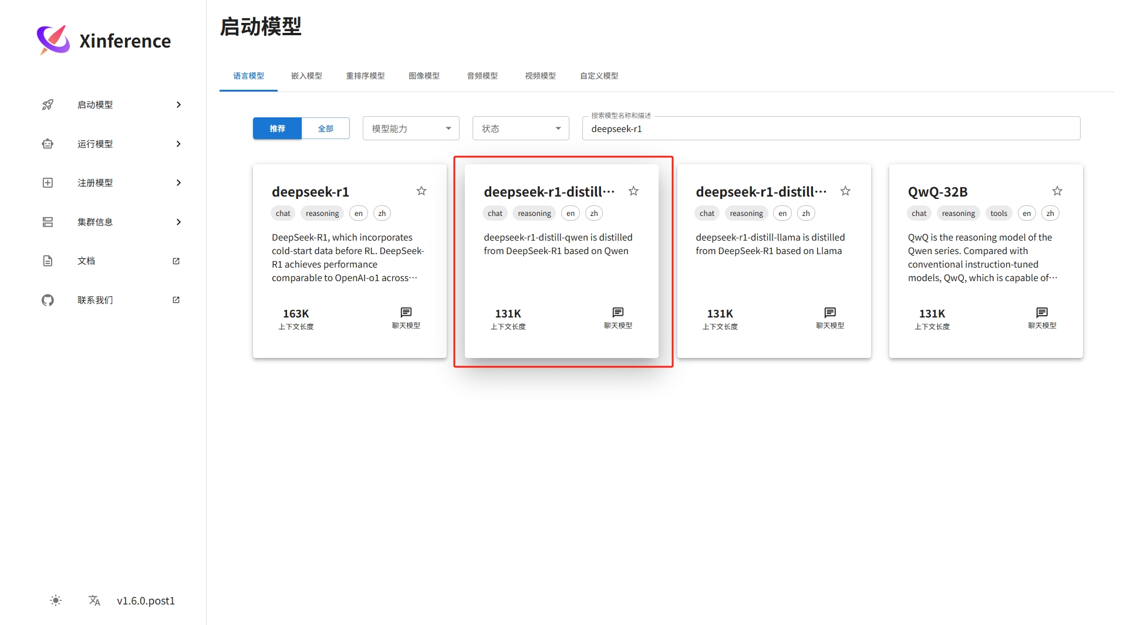Select the 推荐 filter toggle button

277,129
